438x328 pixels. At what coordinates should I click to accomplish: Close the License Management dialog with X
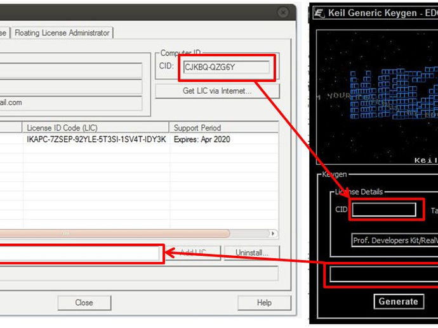point(283,12)
